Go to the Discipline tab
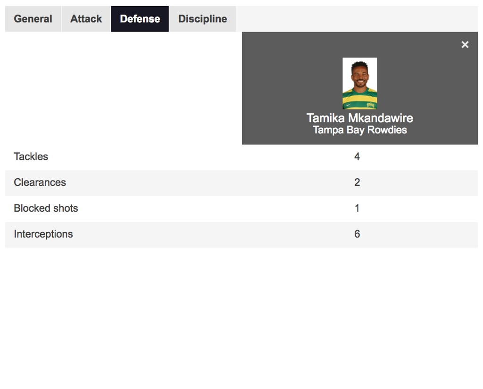This screenshot has height=389, width=483. 202,19
